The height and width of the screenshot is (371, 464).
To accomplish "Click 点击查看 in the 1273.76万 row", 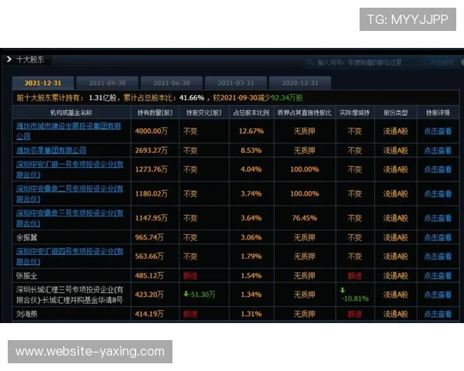I will tap(438, 169).
